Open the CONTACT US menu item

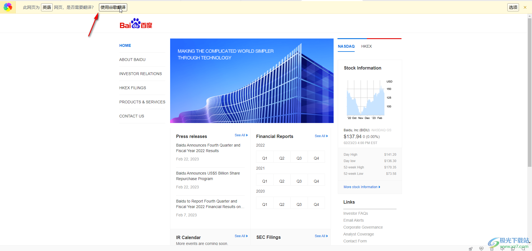tap(132, 116)
